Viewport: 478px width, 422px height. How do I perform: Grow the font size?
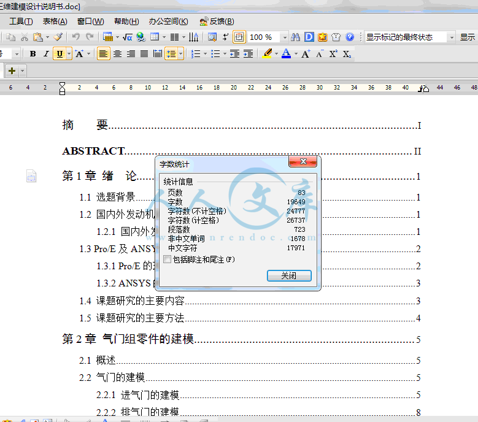pos(306,54)
